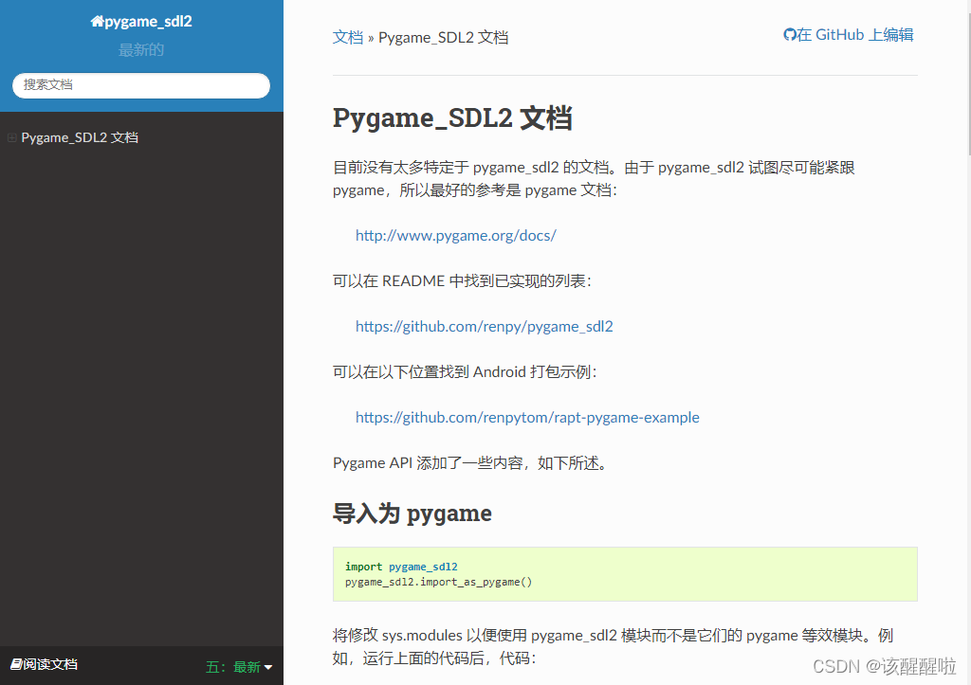Expand the Pygame_SDL2 文档 tree item

11,137
